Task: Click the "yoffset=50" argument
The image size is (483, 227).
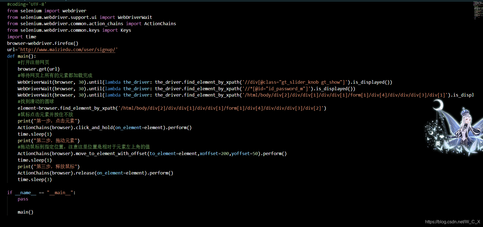Action: (x=245, y=153)
